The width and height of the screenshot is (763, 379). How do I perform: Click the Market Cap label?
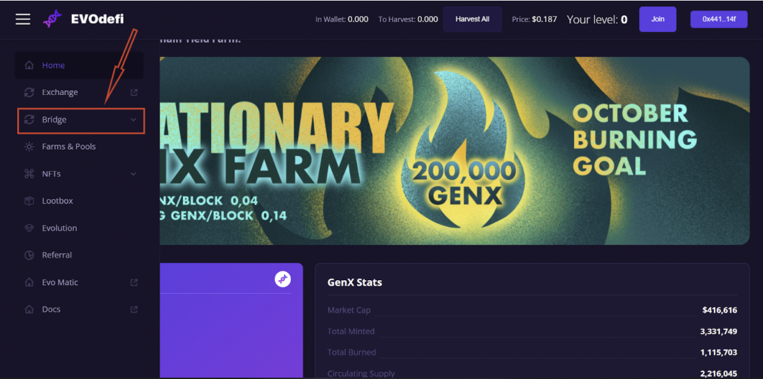349,310
